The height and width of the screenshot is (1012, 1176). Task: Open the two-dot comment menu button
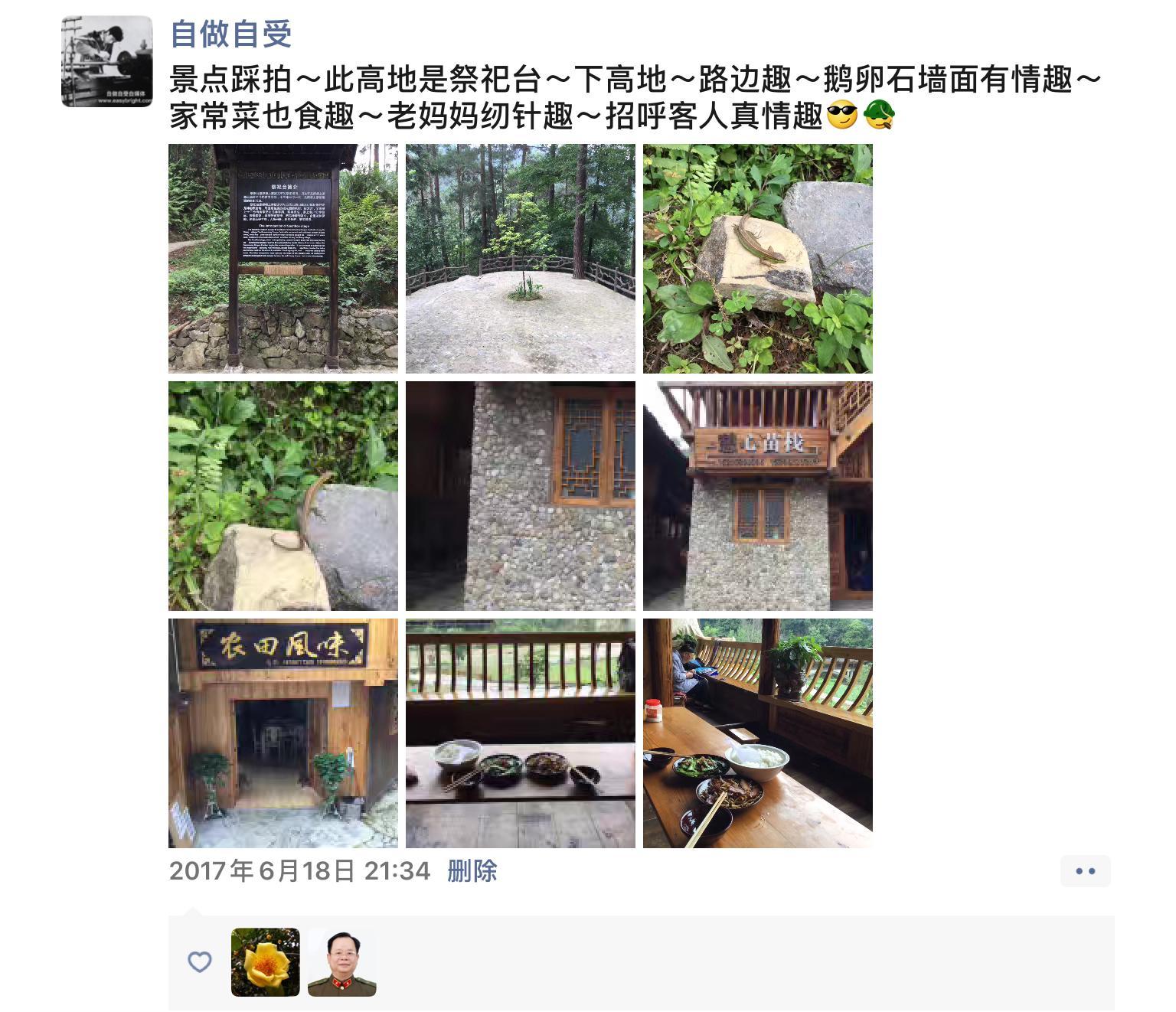(x=1086, y=871)
